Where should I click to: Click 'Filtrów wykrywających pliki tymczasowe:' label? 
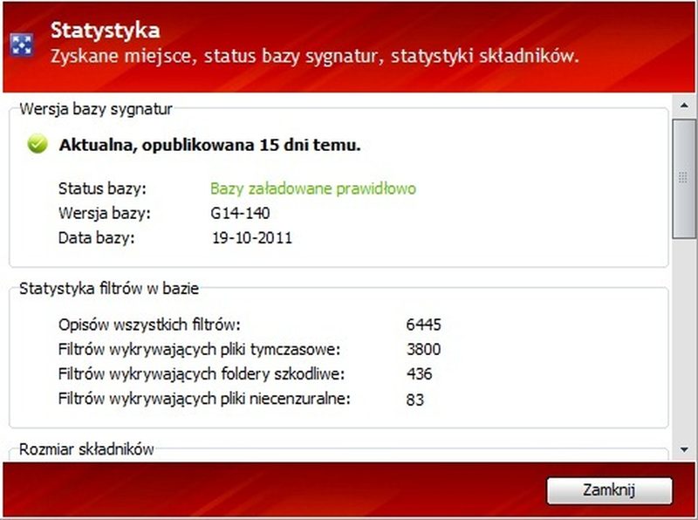click(200, 350)
